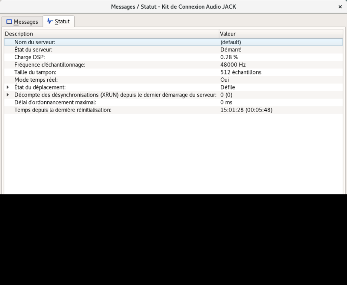Select the 'Délai d'ordonnancement maximal:' row

tap(173, 102)
